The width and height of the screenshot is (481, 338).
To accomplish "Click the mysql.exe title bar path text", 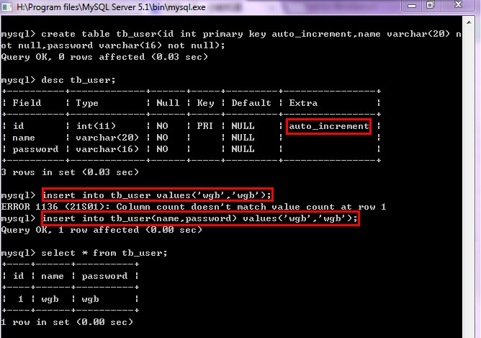I will point(108,7).
